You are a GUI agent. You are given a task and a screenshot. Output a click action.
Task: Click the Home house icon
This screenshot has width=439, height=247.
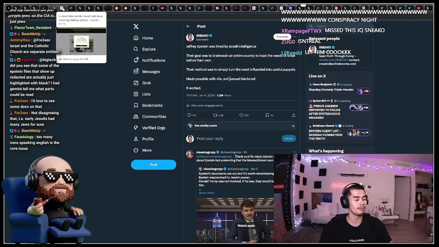click(x=136, y=38)
